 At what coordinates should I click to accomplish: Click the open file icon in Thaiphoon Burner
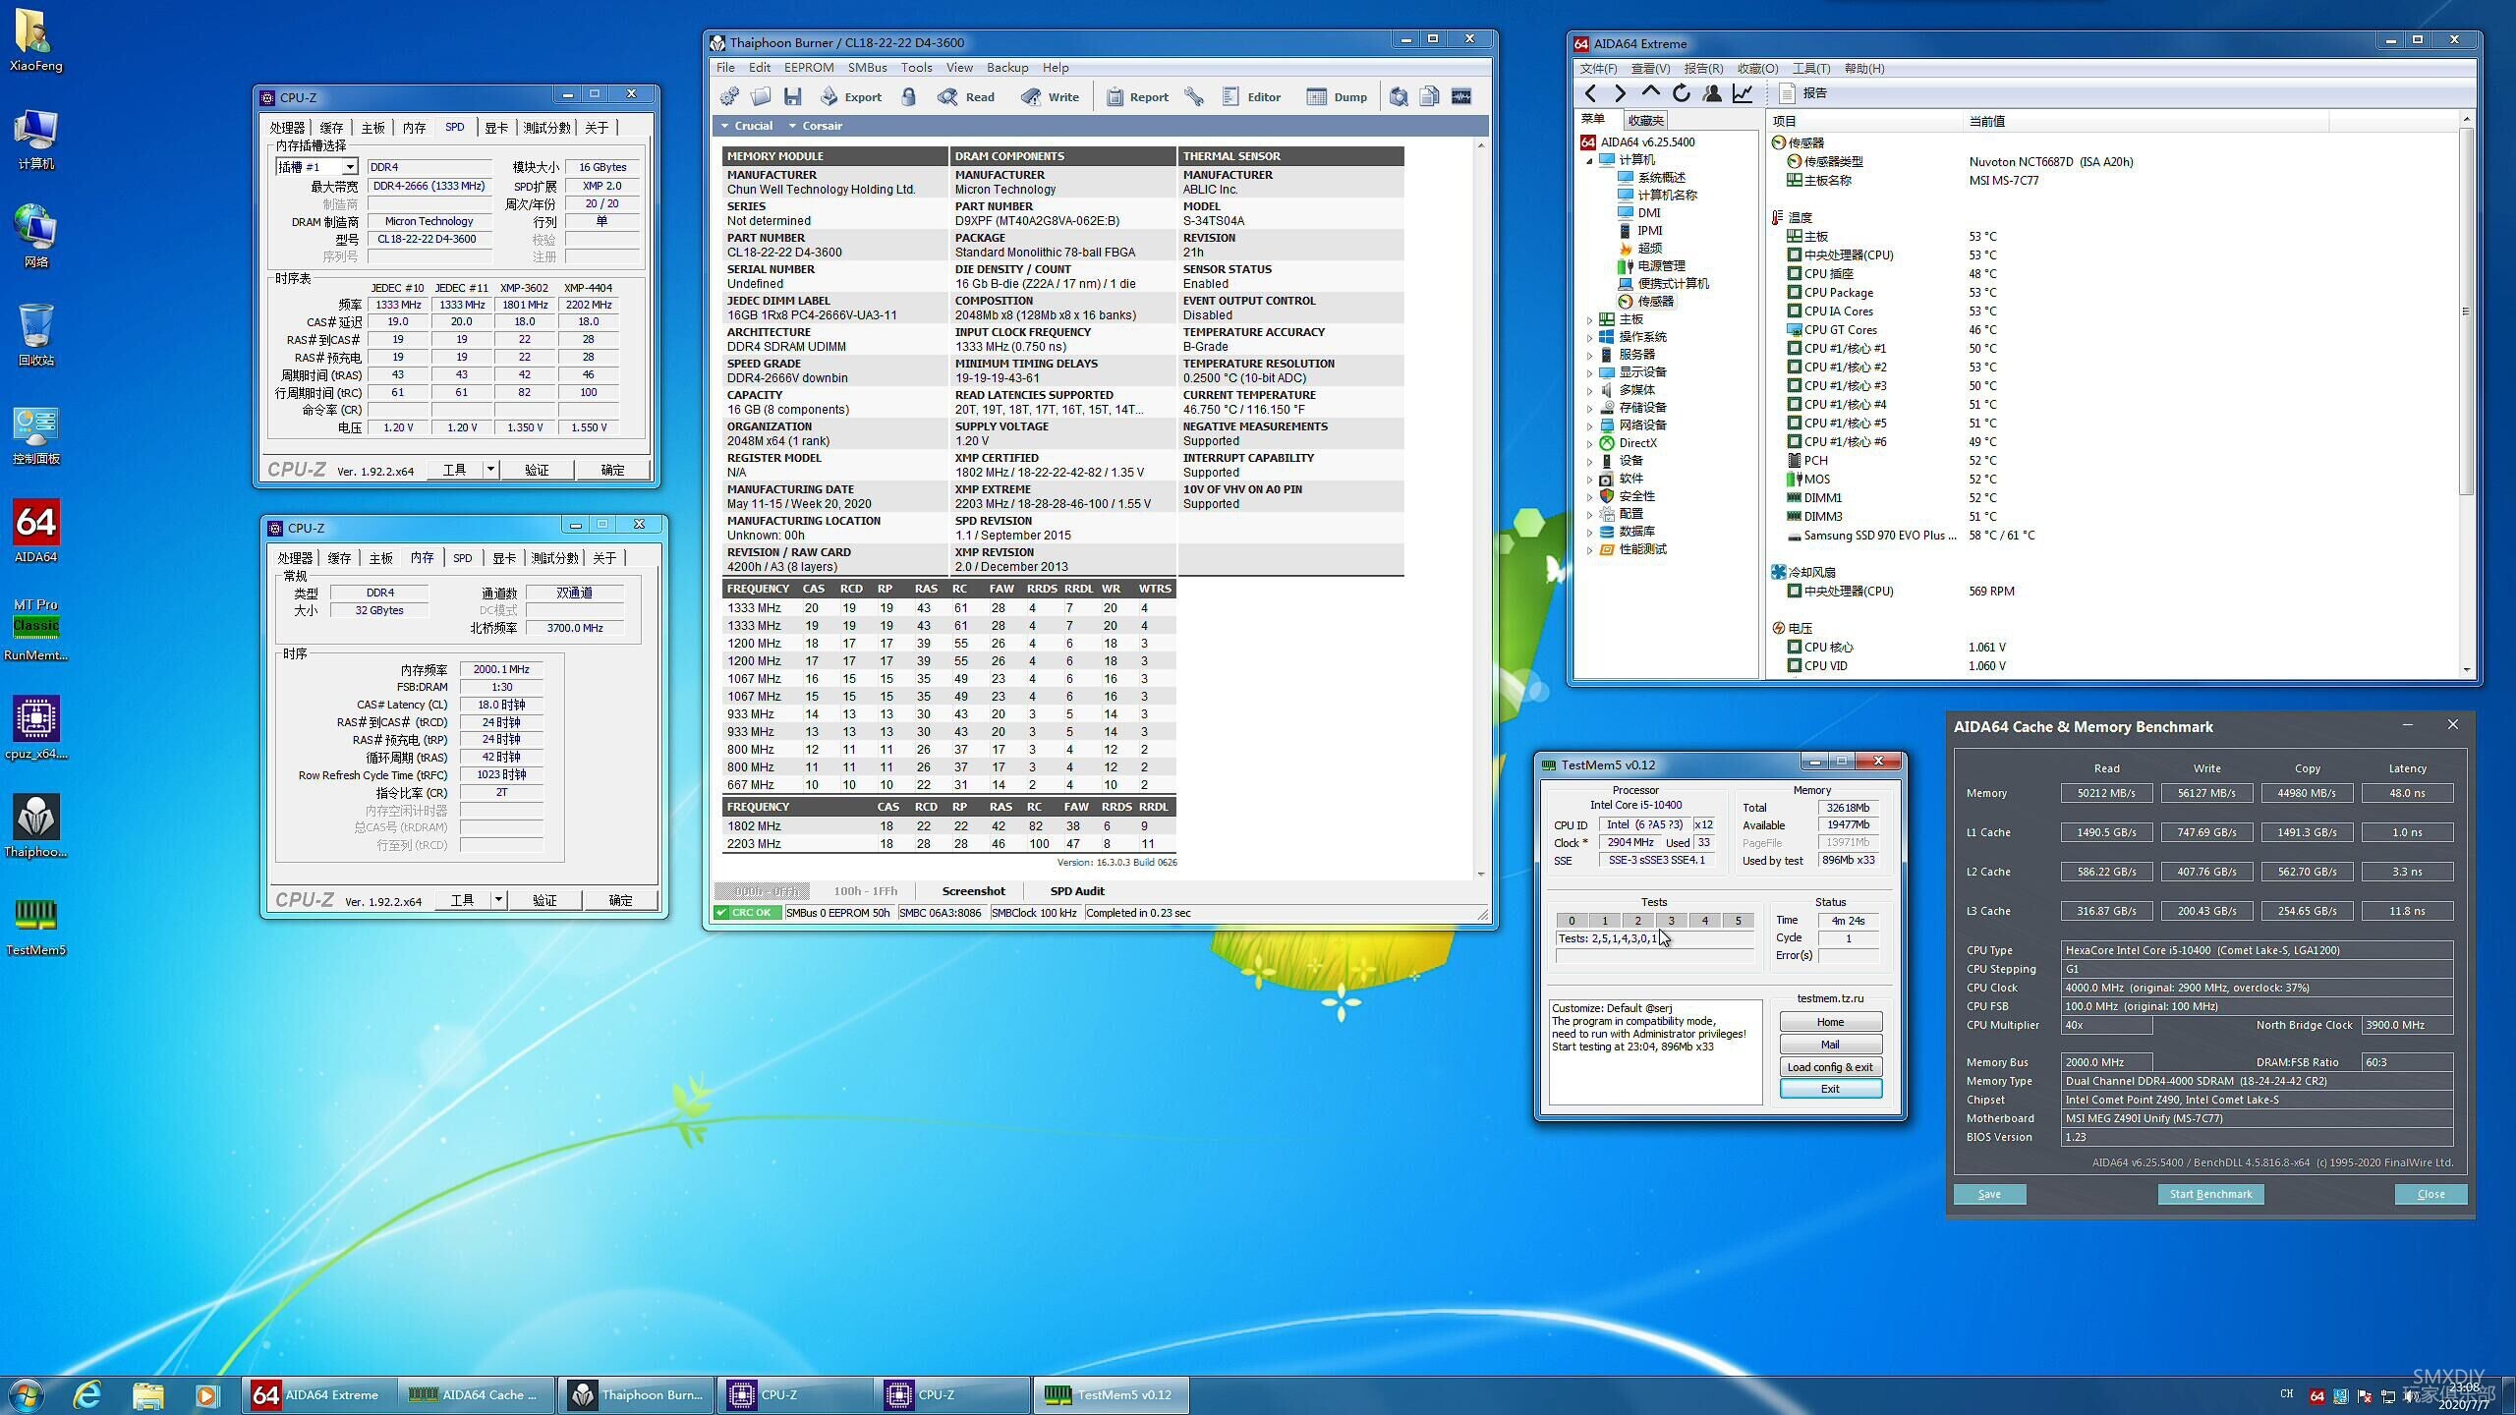click(761, 96)
